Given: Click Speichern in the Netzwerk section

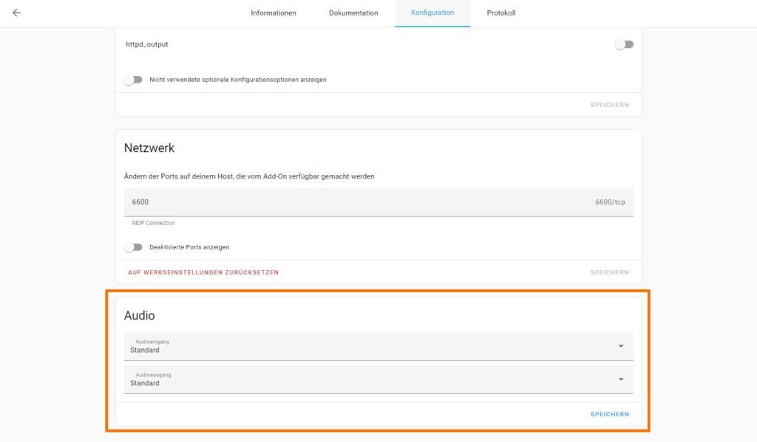Looking at the screenshot, I should (609, 272).
